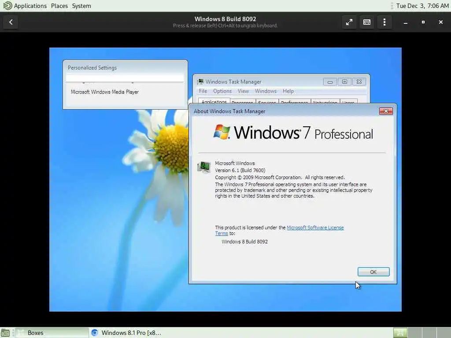Click the show desktop icon in taskbar
Image resolution: width=451 pixels, height=338 pixels.
click(x=5, y=333)
